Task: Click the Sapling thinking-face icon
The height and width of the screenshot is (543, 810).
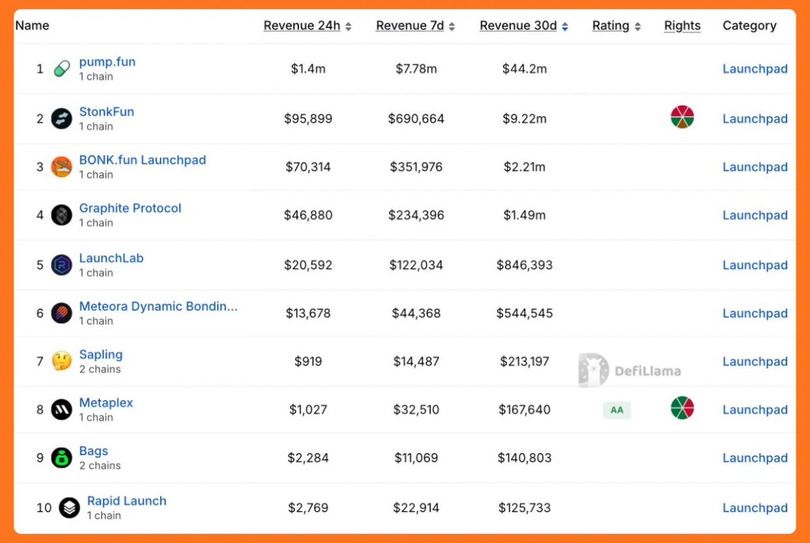Action: tap(61, 362)
